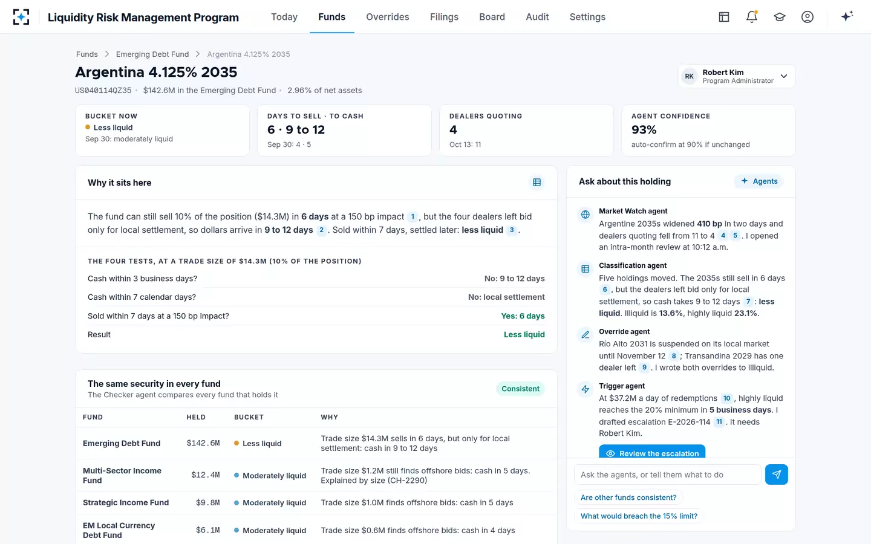Click the Classification agent table icon
This screenshot has height=544, width=871.
tap(586, 269)
